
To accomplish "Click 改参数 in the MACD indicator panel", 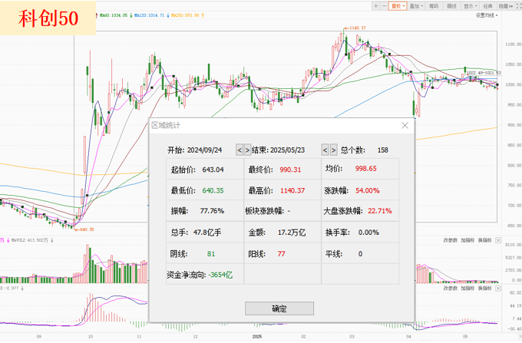I will [450, 288].
